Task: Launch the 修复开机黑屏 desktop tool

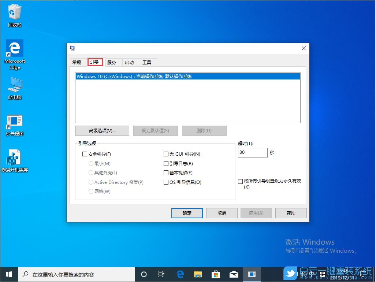Action: 14,157
